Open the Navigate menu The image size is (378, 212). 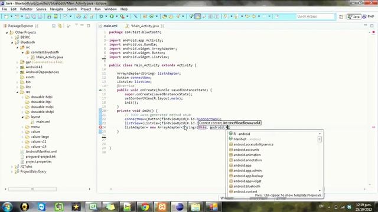coord(57,9)
